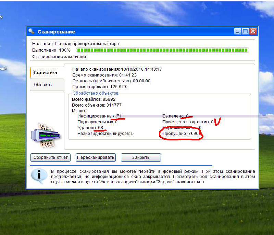This screenshot has height=235, width=274.
Task: Click the Сканирование закончено status text
Action: [59, 57]
